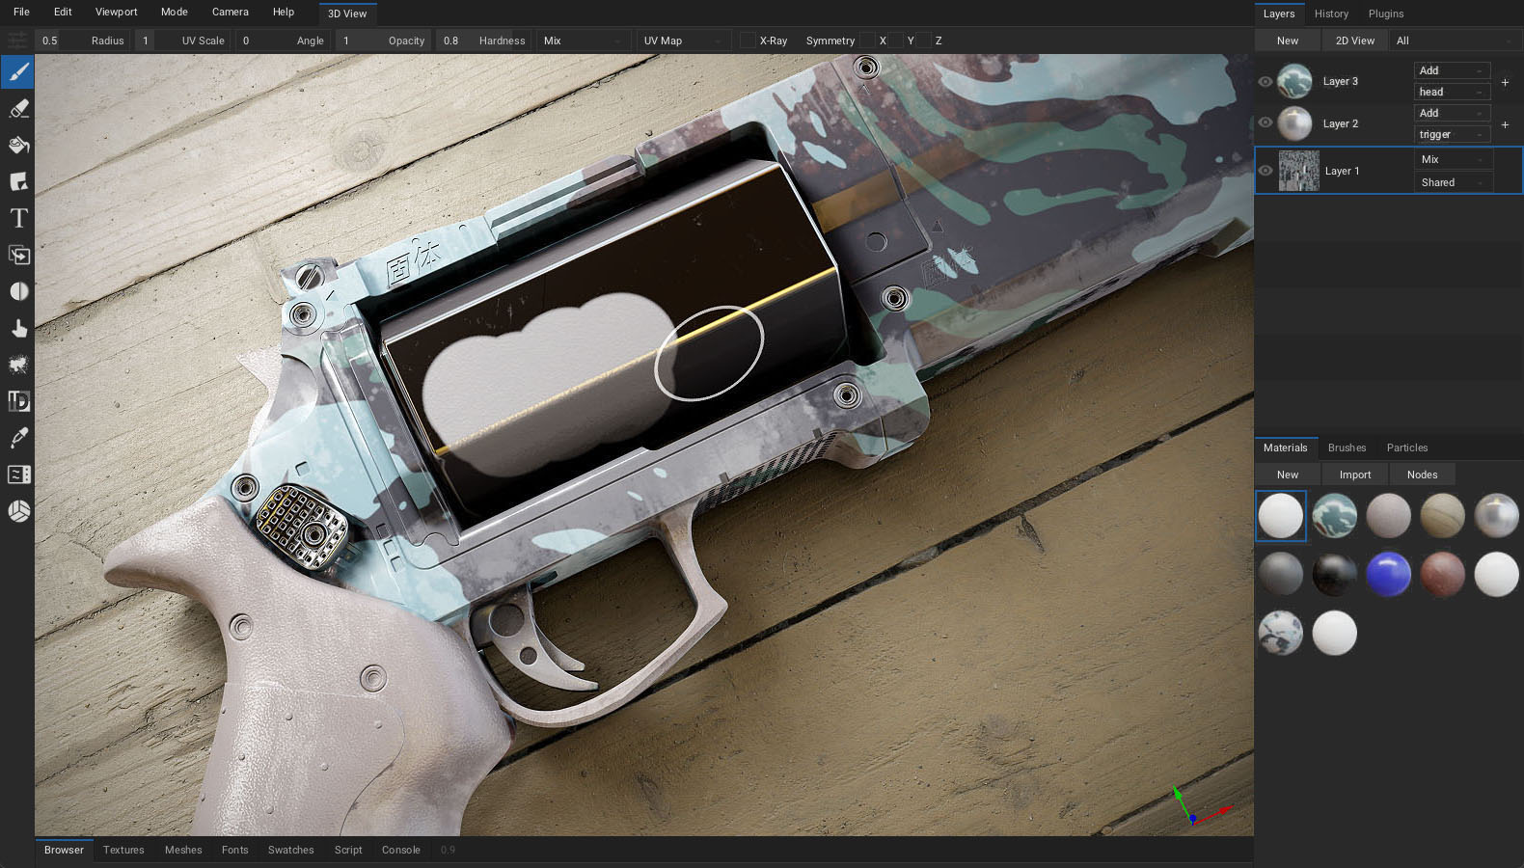Expand the All layers filter dropdown
Screen dimensions: 1524x868
click(x=1454, y=41)
